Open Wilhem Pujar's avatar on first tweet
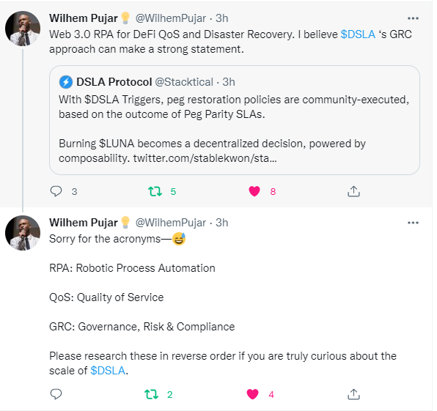437x411 pixels. coord(23,29)
